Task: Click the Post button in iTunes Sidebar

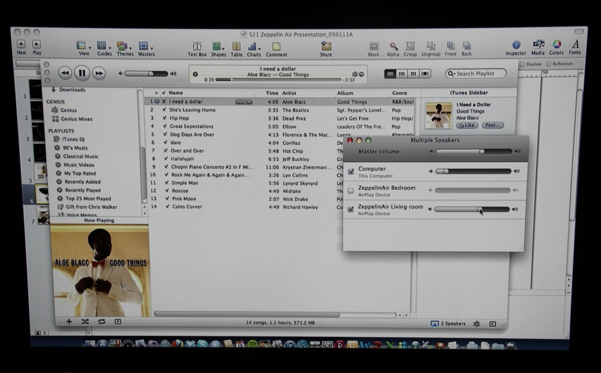Action: coord(493,125)
